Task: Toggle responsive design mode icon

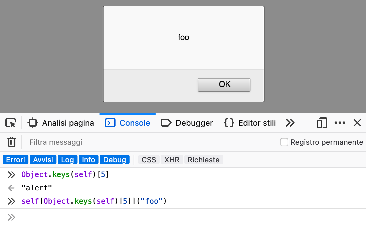Action: point(322,123)
